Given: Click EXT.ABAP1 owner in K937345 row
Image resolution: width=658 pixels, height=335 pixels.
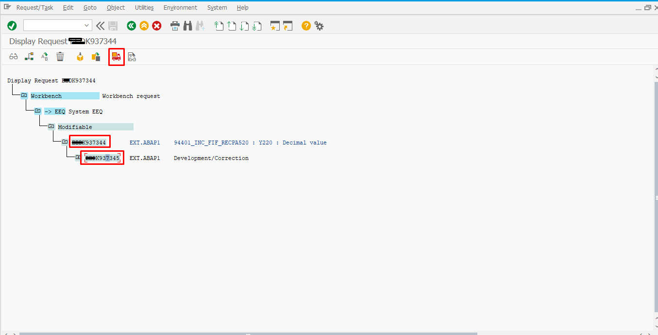Looking at the screenshot, I should click(145, 158).
